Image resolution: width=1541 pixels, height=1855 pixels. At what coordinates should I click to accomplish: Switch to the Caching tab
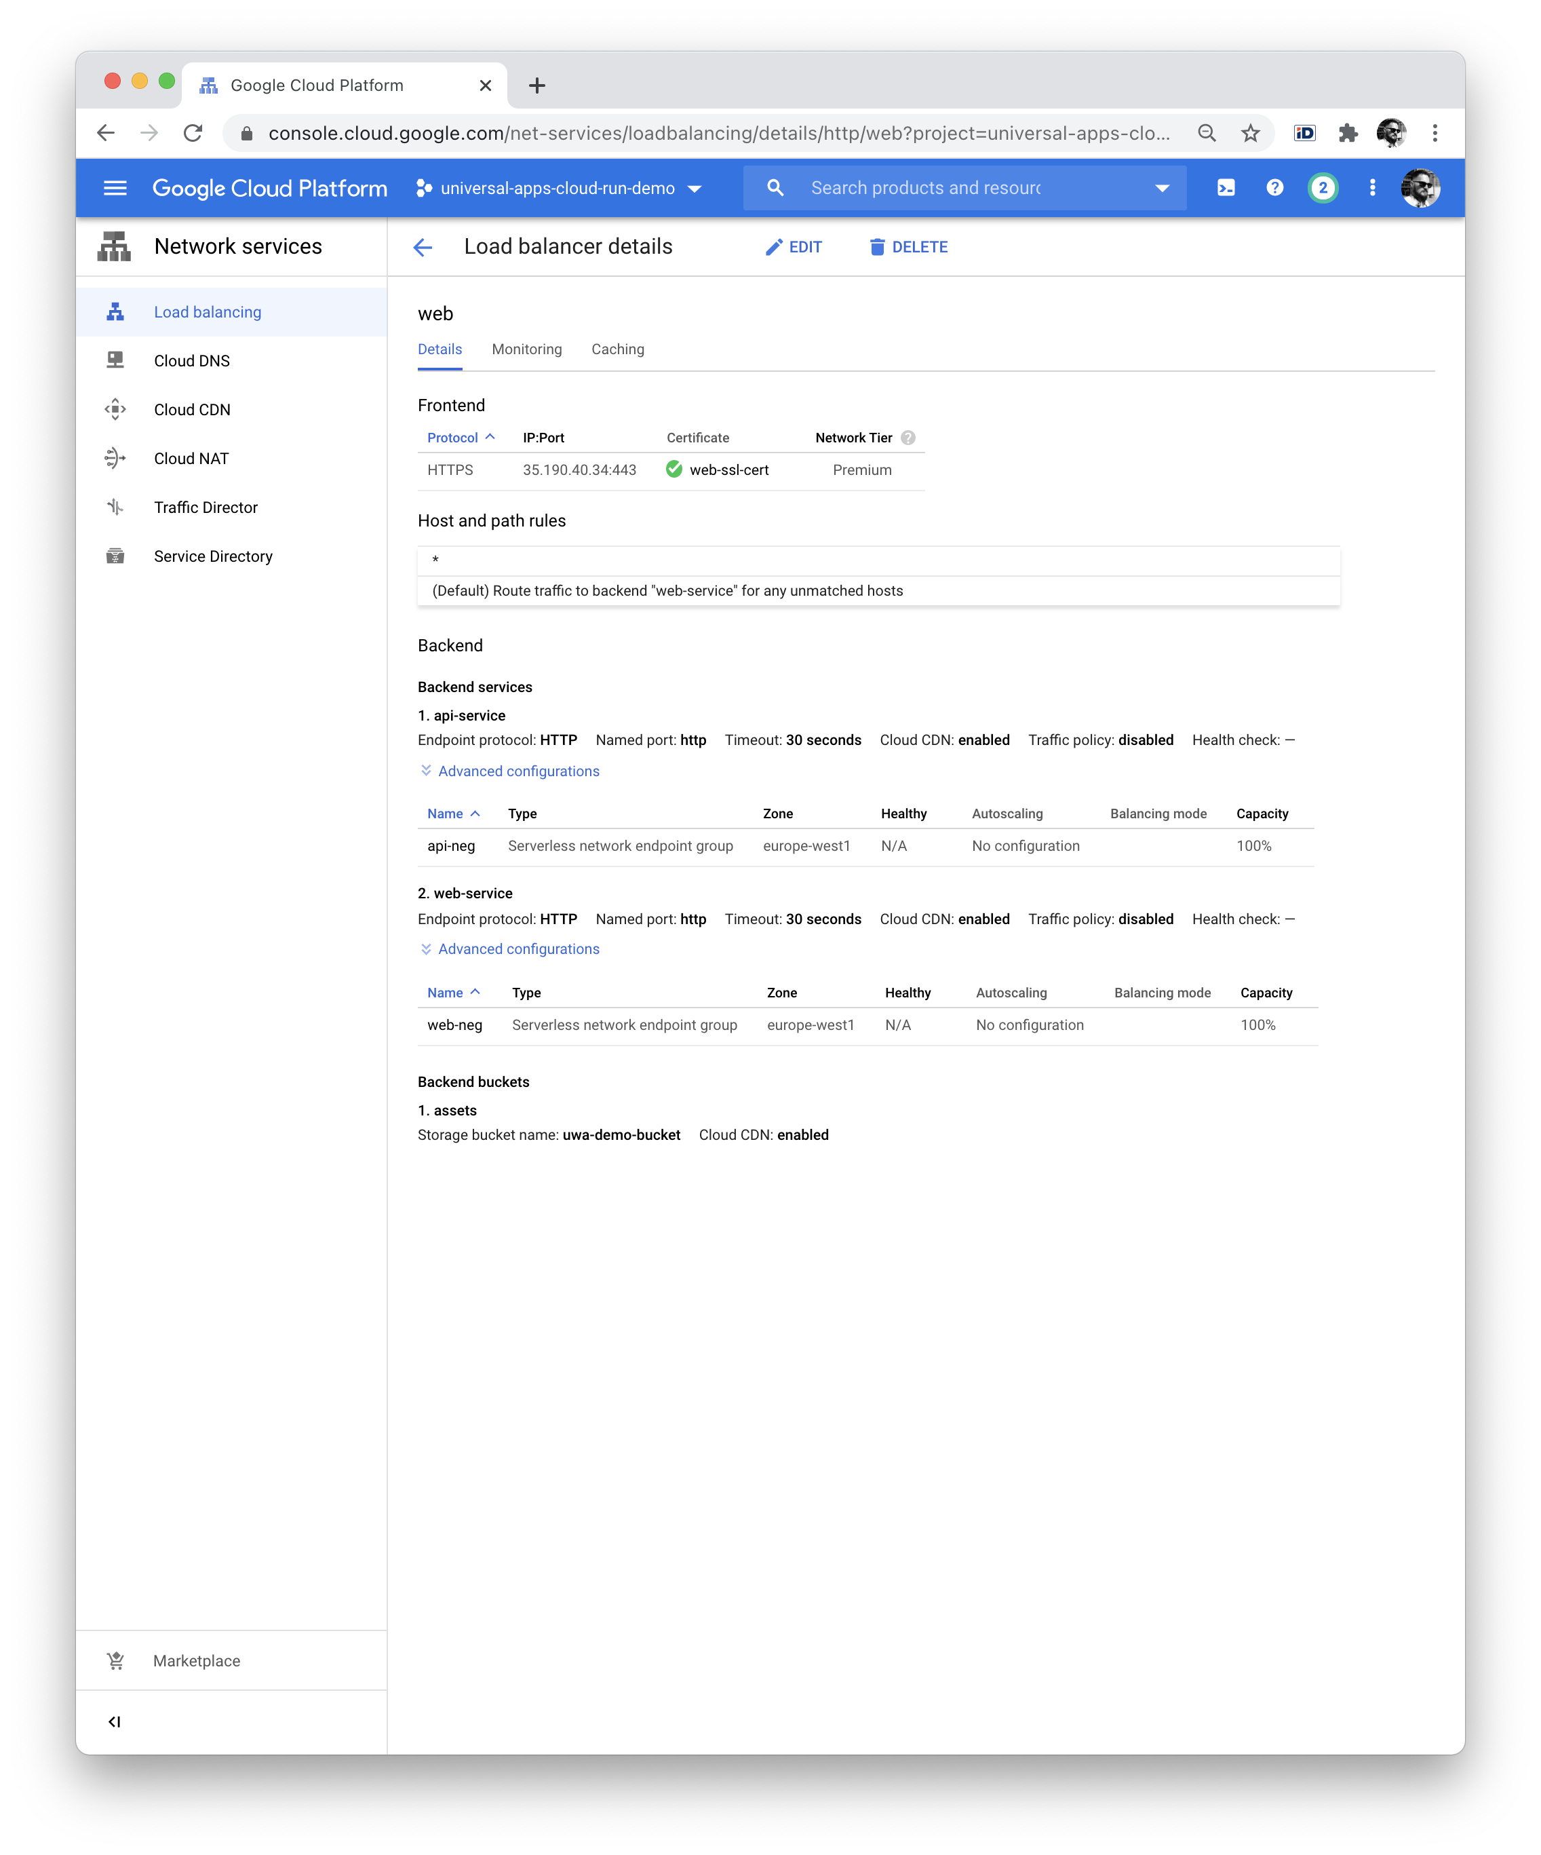pyautogui.click(x=617, y=349)
